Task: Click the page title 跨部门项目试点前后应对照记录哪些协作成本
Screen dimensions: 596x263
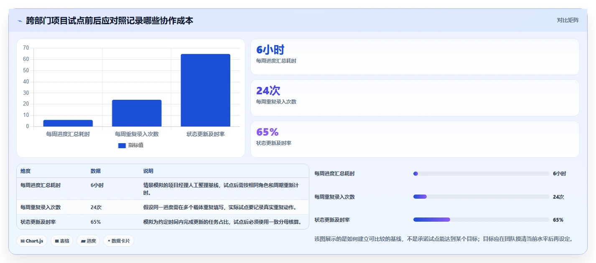Action: pos(110,20)
